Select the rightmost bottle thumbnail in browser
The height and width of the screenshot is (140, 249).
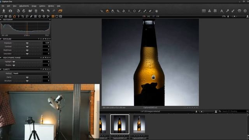(139, 124)
